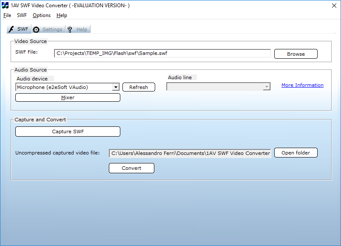Click Open folder button
Image resolution: width=341 pixels, height=246 pixels.
(296, 153)
